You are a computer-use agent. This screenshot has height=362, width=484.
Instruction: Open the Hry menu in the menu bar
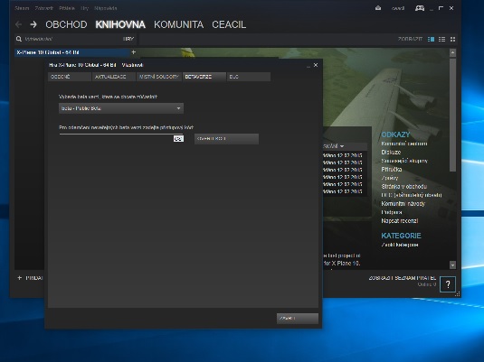(x=84, y=8)
